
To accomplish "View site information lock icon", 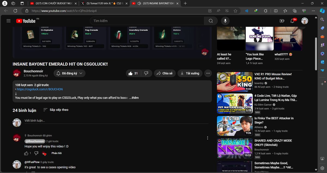I will click(27, 11).
